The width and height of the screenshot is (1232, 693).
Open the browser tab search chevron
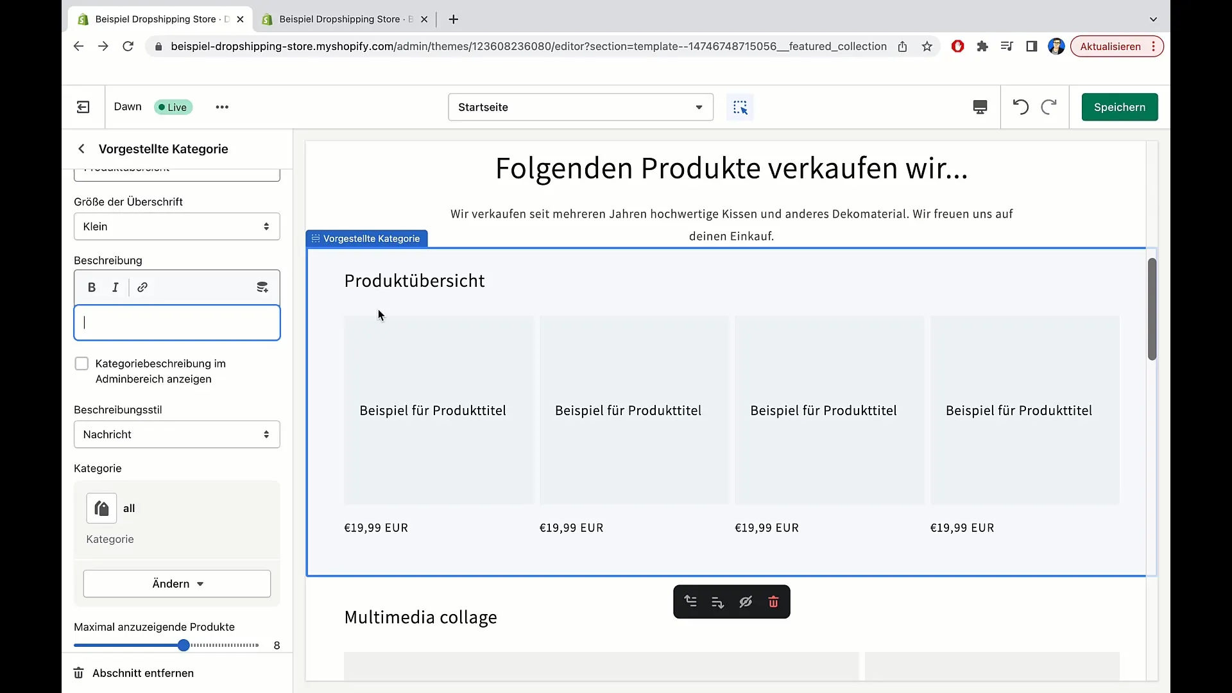coord(1153,19)
